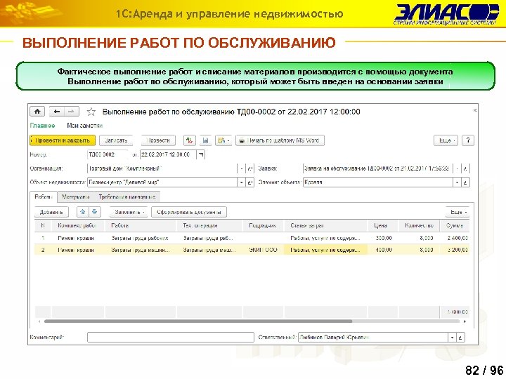
Task: Click the Цена column header
Action: [x=384, y=225]
